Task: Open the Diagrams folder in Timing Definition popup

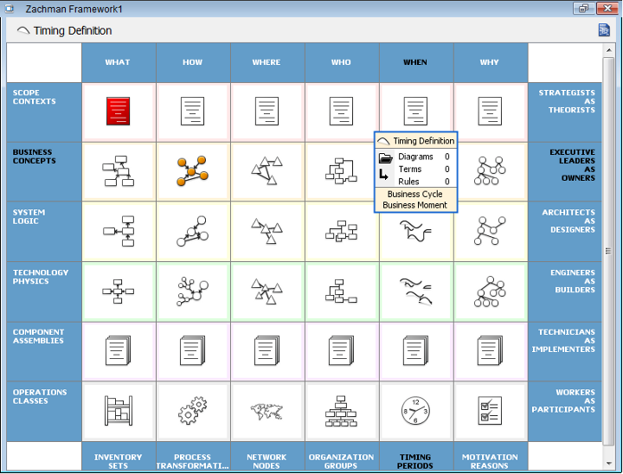Action: [x=385, y=157]
